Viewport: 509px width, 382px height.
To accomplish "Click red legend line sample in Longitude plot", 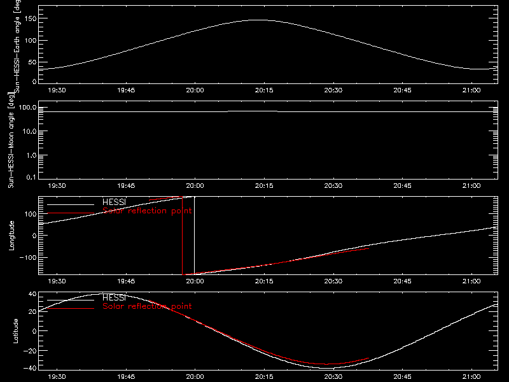I will pyautogui.click(x=71, y=213).
